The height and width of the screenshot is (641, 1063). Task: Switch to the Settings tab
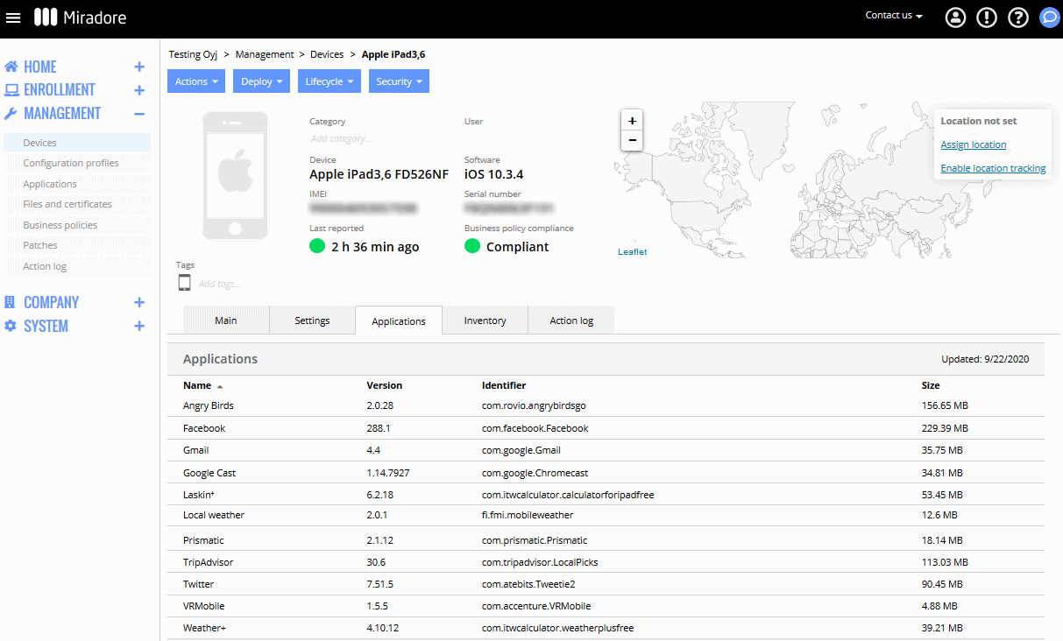312,320
